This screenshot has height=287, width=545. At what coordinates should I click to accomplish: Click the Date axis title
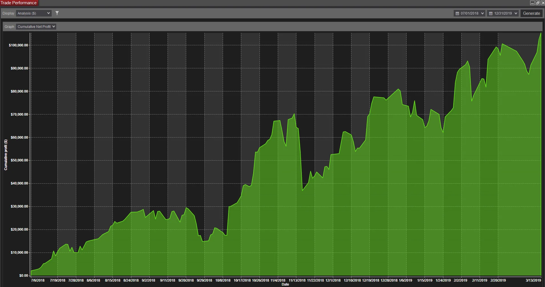point(285,284)
